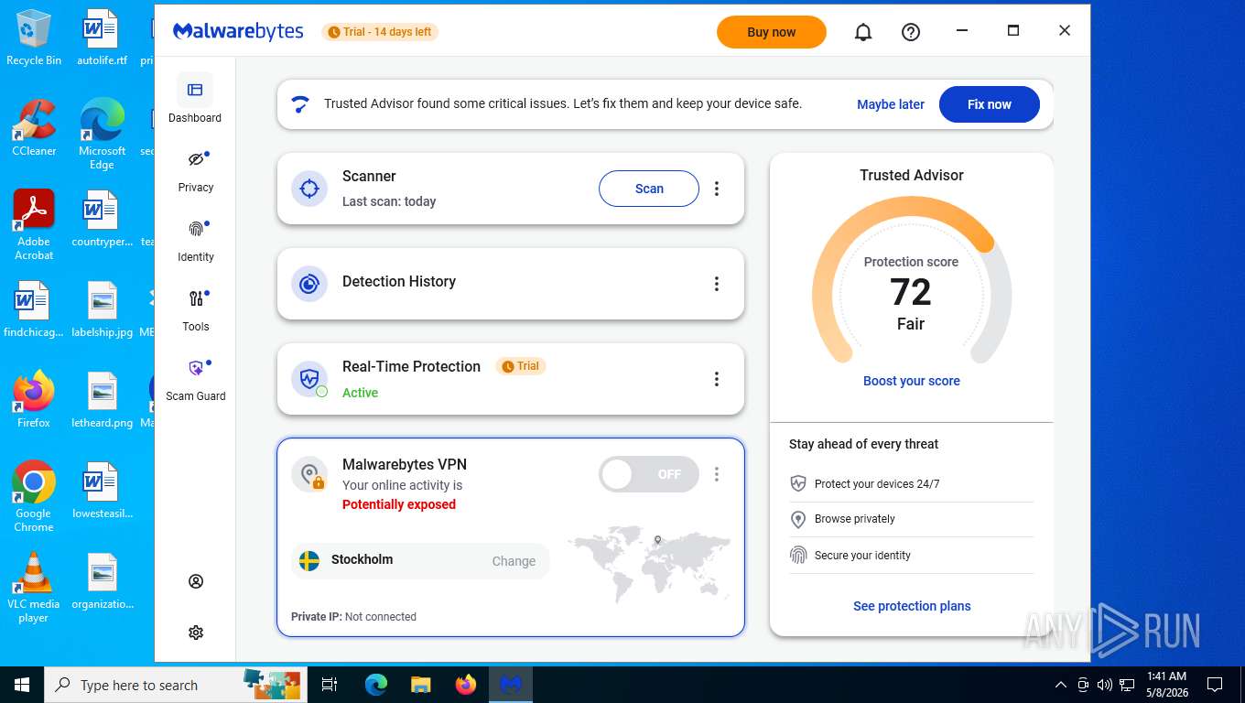The image size is (1245, 703).
Task: Open the account profile icon
Action: (195, 581)
